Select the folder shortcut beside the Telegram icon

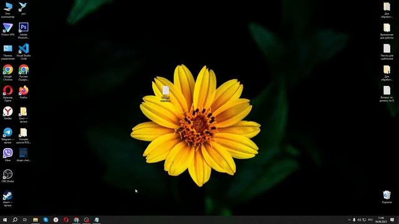pyautogui.click(x=24, y=136)
